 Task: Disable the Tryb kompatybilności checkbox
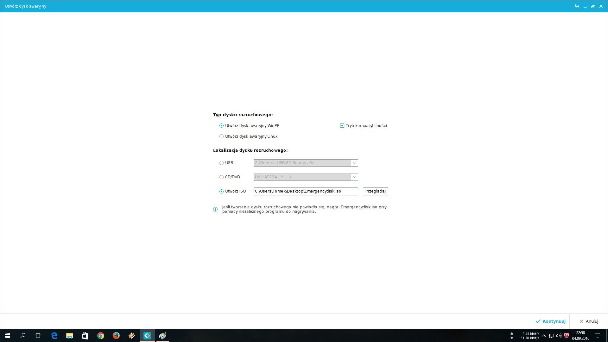(342, 126)
